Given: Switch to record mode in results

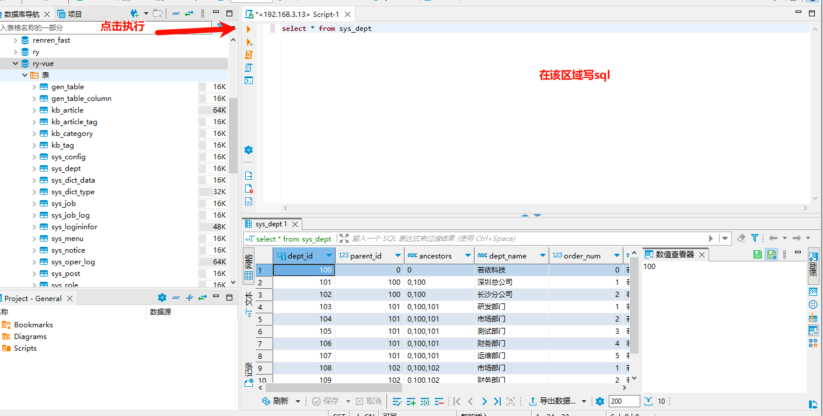Looking at the screenshot, I should (x=249, y=375).
